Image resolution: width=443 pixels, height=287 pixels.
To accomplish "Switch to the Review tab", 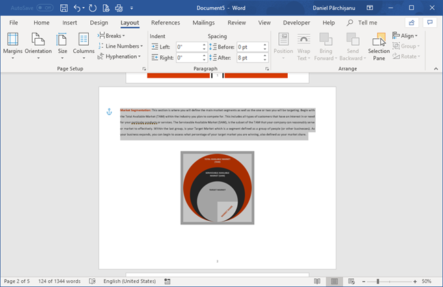I will click(237, 22).
